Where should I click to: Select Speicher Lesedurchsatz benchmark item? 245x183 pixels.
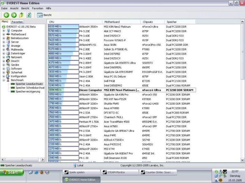coord(29,84)
